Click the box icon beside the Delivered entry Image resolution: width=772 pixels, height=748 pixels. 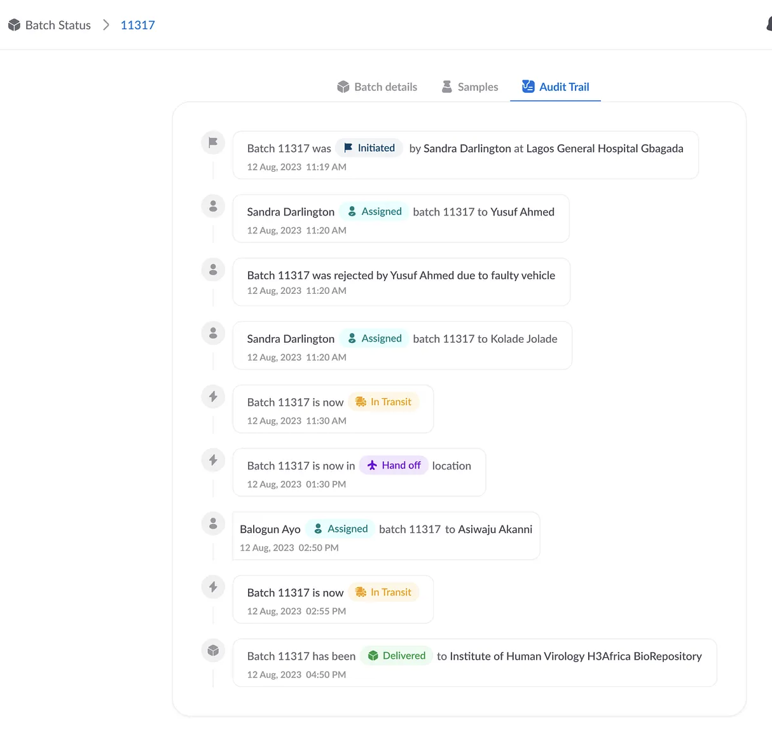(x=213, y=650)
